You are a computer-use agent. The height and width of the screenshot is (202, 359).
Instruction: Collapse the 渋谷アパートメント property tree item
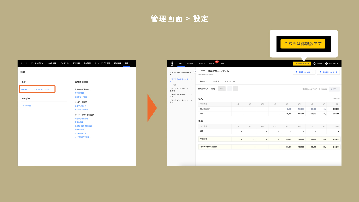(x=191, y=79)
